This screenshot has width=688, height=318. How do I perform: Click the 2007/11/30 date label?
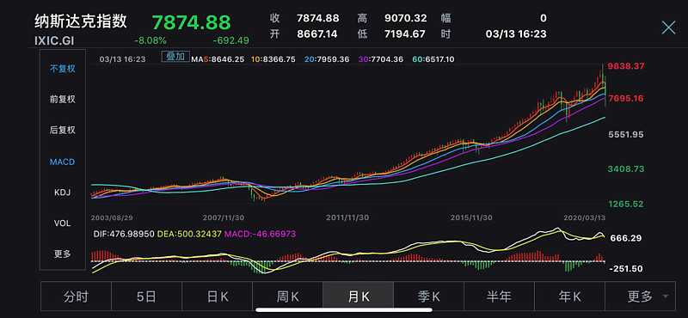click(224, 217)
